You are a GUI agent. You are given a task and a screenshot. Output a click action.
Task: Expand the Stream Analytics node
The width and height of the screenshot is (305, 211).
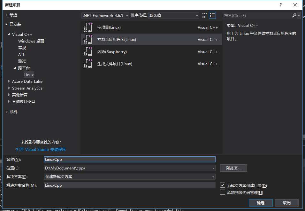click(9, 88)
